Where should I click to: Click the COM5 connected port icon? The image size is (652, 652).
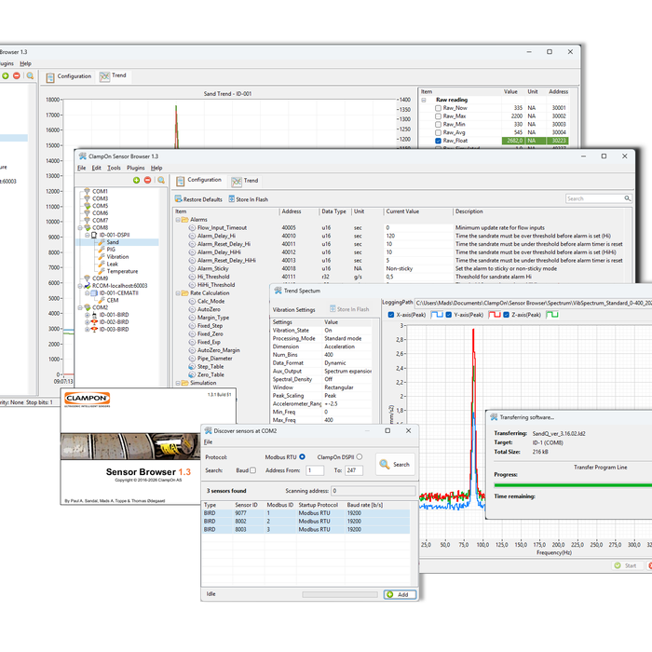[x=87, y=206]
